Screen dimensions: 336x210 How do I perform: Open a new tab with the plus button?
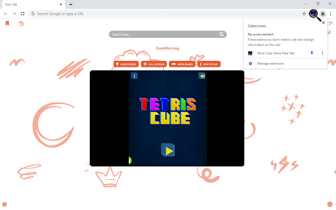71,4
